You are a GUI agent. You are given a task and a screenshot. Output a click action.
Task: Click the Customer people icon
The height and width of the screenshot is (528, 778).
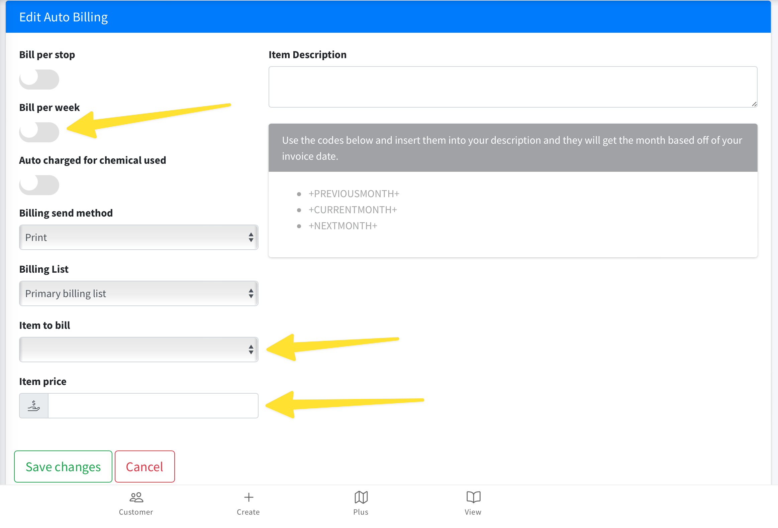click(136, 497)
